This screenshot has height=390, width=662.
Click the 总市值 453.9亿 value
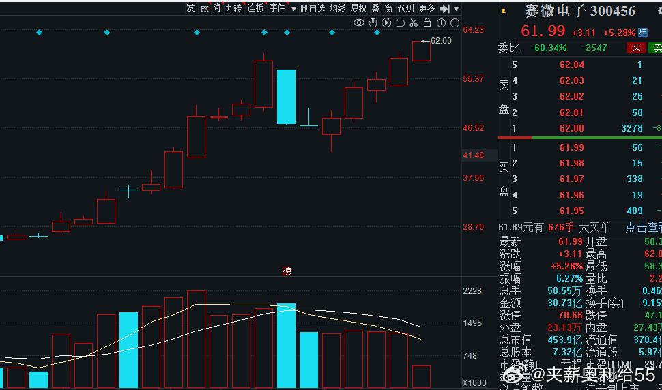click(x=564, y=340)
